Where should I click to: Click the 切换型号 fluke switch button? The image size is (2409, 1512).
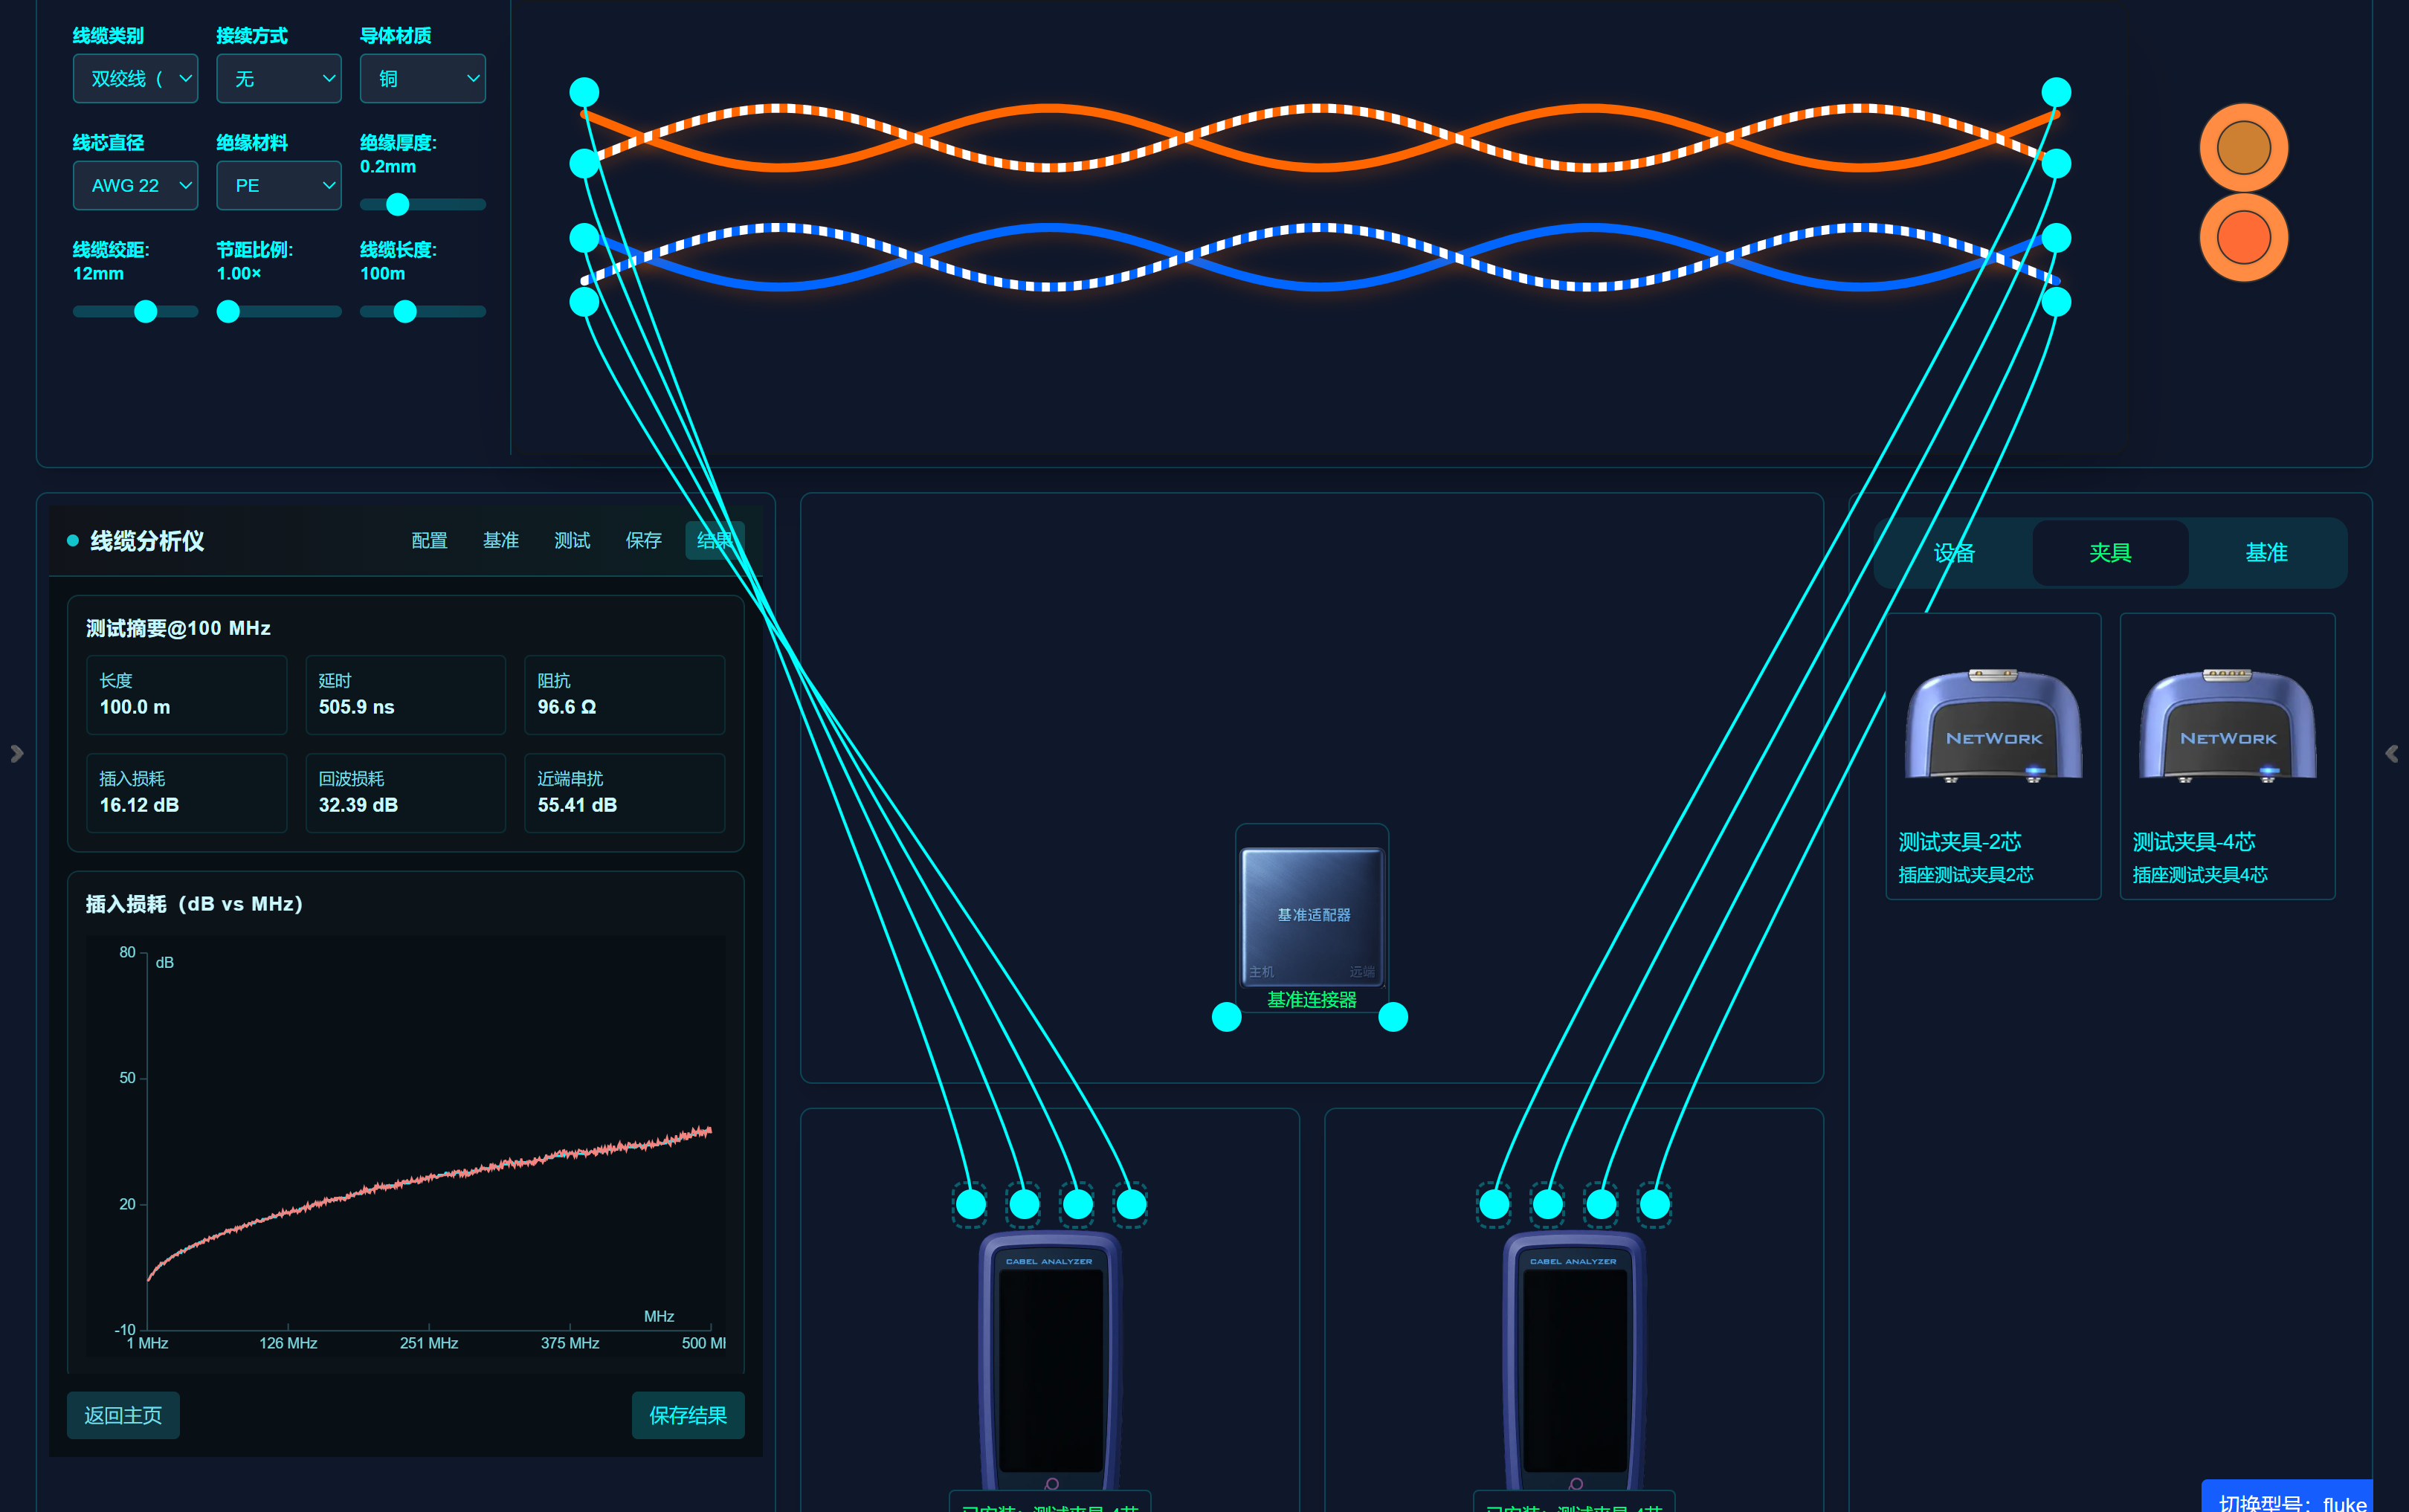[x=2290, y=1499]
